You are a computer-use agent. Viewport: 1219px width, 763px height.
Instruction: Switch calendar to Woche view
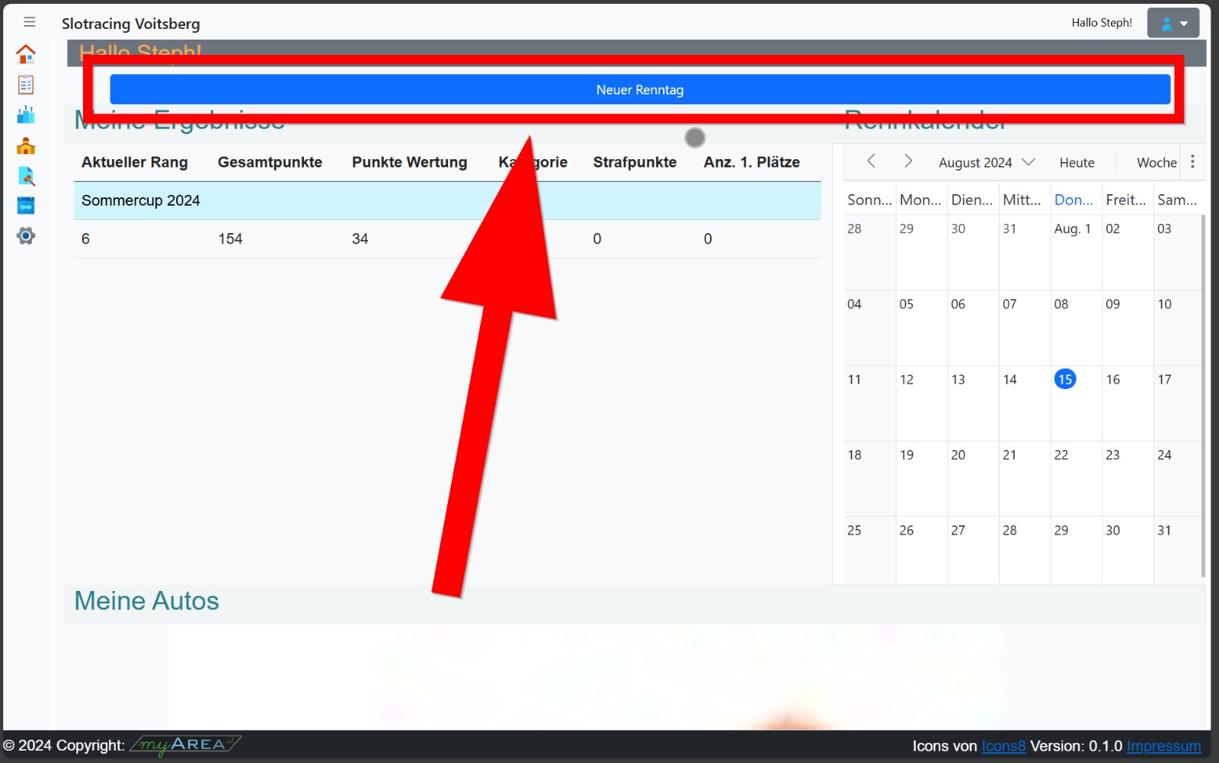(1156, 162)
